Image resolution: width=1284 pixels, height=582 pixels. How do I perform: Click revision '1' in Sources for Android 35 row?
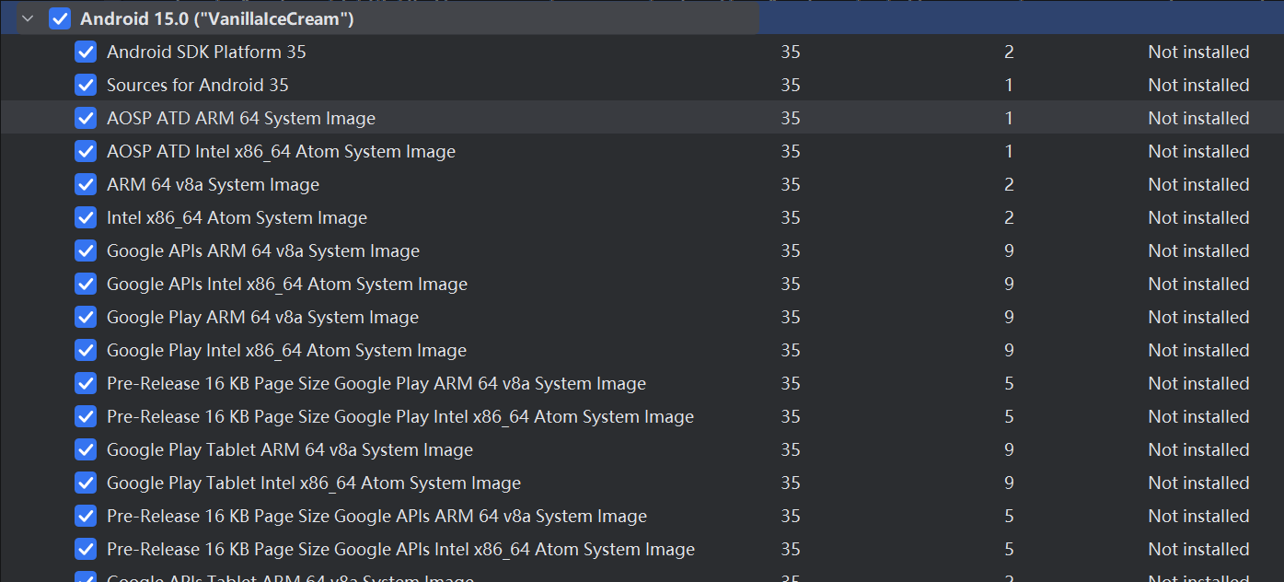[x=1009, y=85]
